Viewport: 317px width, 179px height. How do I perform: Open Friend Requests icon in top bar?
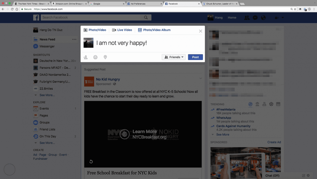pyautogui.click(x=247, y=18)
